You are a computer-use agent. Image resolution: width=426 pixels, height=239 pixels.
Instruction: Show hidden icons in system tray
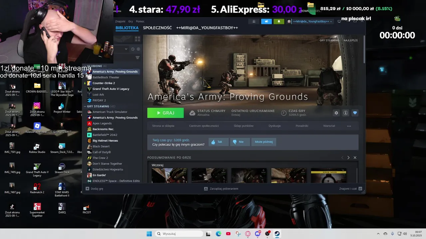pyautogui.click(x=378, y=234)
